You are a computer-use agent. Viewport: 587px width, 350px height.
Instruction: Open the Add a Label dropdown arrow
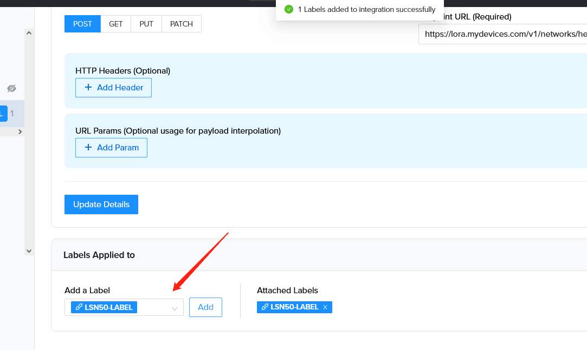click(x=175, y=308)
